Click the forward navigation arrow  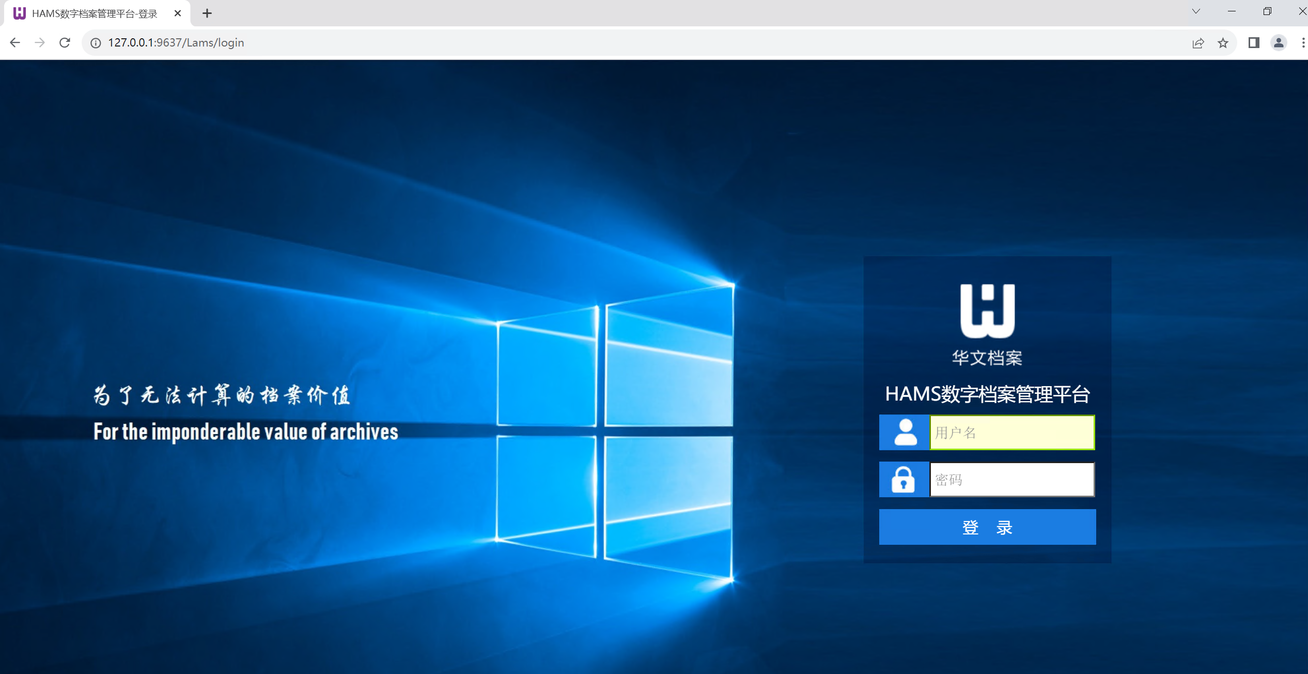point(40,42)
